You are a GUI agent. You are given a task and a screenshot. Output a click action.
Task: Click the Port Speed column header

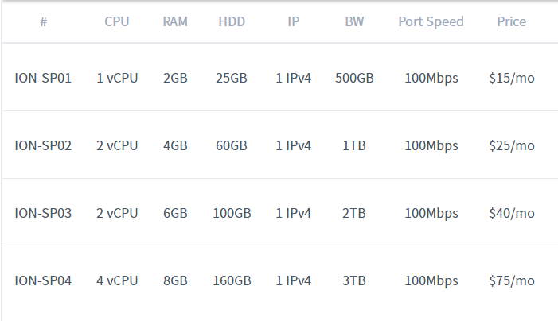pos(431,21)
